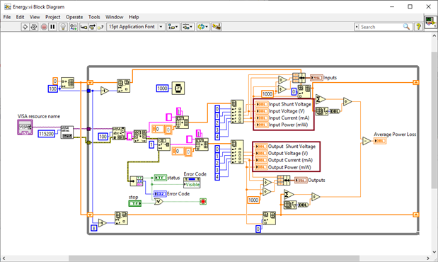Viewport: 438px width, 262px height.
Task: Select Output Current (mA) terminal
Action: tap(261, 160)
